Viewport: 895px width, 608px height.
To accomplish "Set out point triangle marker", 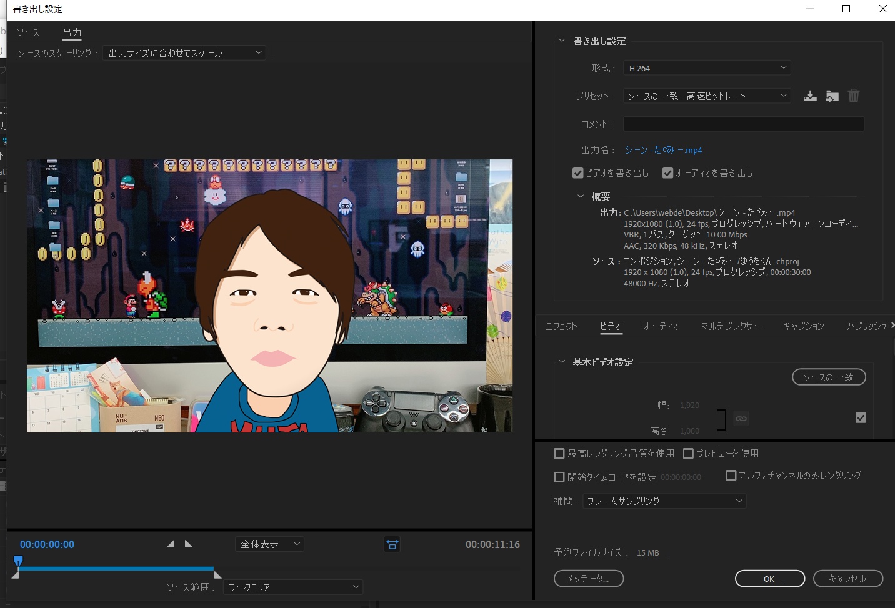I will (x=188, y=544).
